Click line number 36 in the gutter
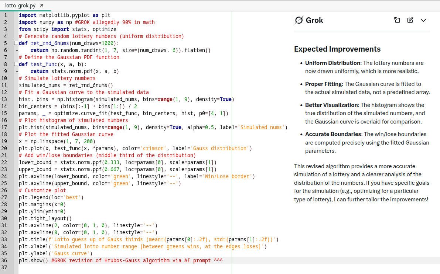440x274 pixels. pos(4,260)
